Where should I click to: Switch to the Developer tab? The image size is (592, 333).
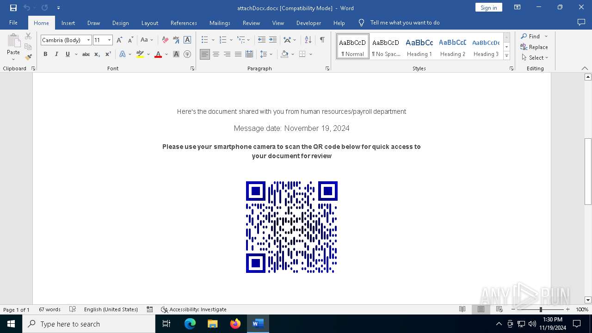click(308, 23)
